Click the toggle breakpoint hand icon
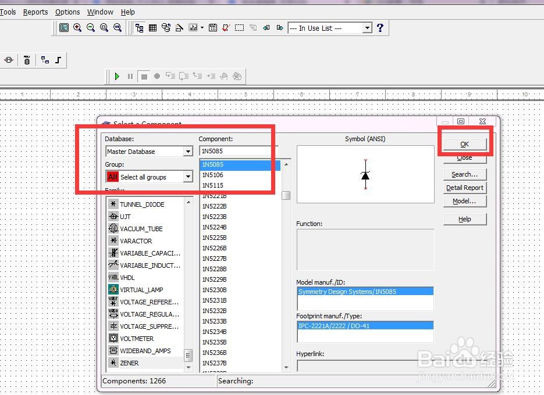 click(x=224, y=76)
